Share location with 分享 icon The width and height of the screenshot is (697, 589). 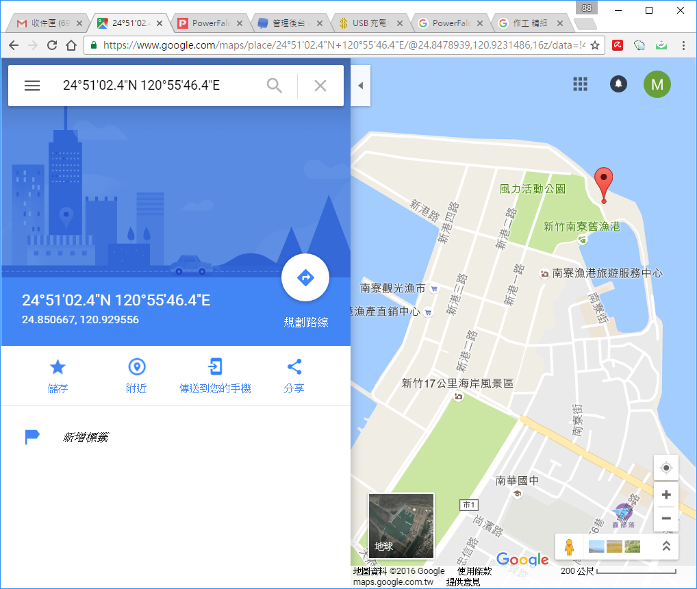click(294, 376)
